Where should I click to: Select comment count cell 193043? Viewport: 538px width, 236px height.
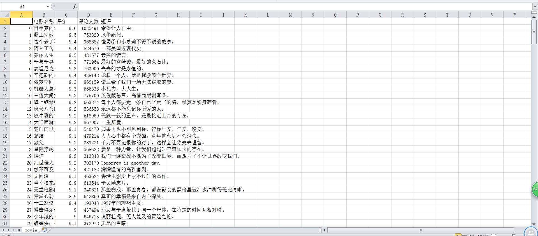click(x=89, y=203)
